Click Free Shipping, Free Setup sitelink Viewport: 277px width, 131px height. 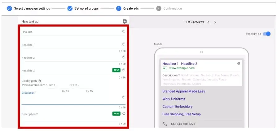click(182, 114)
